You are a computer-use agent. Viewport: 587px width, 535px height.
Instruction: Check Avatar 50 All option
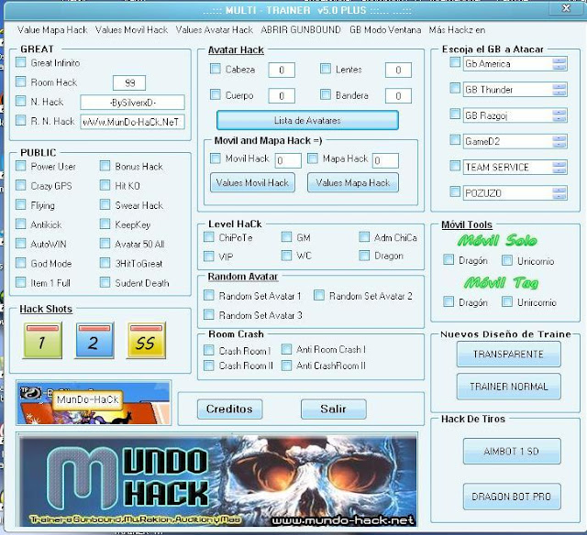(x=105, y=244)
